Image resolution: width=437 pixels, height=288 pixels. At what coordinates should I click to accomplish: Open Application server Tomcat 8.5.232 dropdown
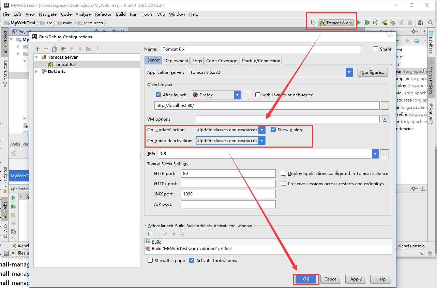(x=349, y=72)
